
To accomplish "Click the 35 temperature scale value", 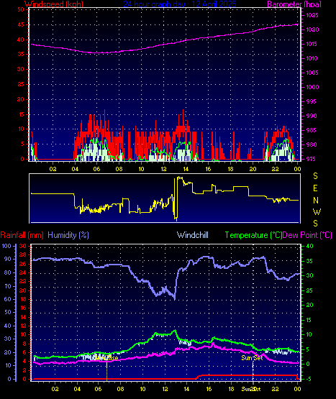I will click(x=309, y=261).
